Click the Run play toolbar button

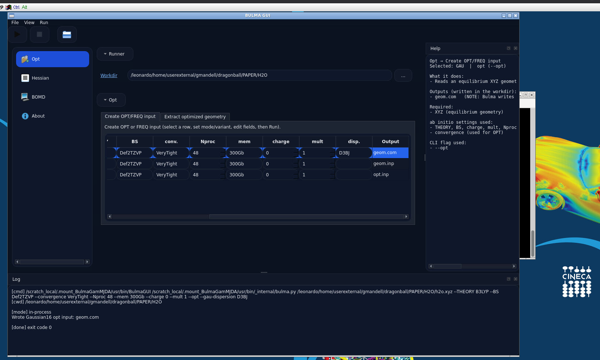(x=18, y=34)
